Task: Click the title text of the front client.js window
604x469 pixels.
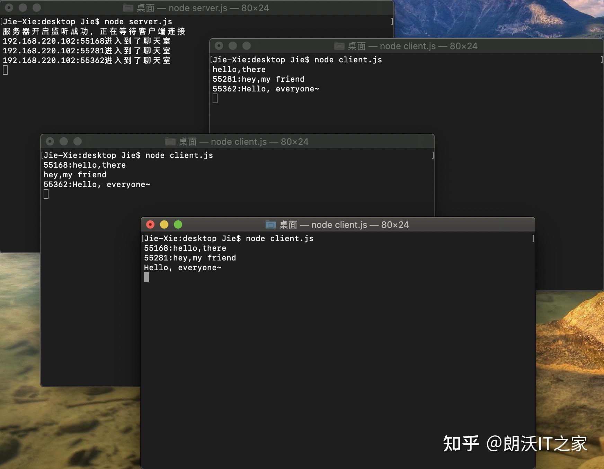Action: pyautogui.click(x=344, y=225)
